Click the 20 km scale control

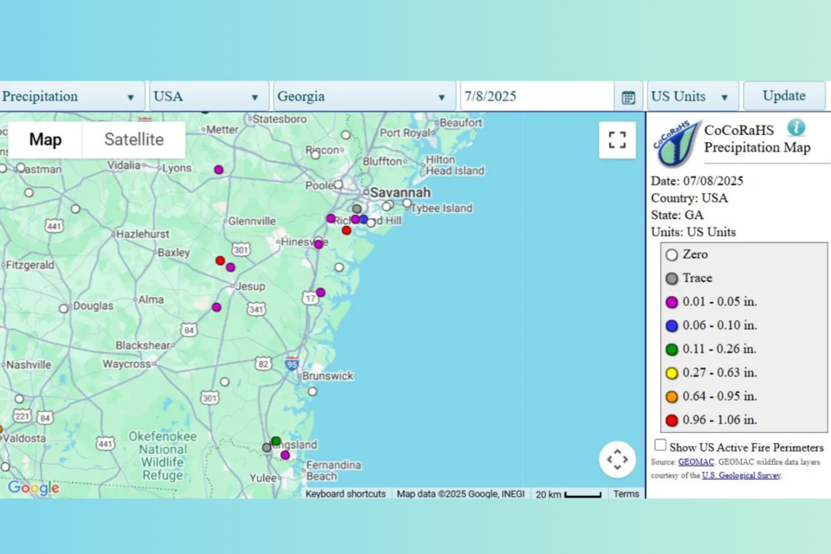tap(568, 494)
